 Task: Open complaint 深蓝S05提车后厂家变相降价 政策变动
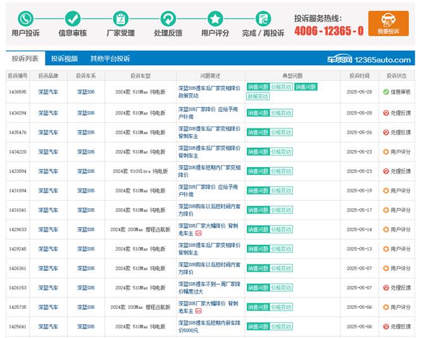tap(209, 92)
